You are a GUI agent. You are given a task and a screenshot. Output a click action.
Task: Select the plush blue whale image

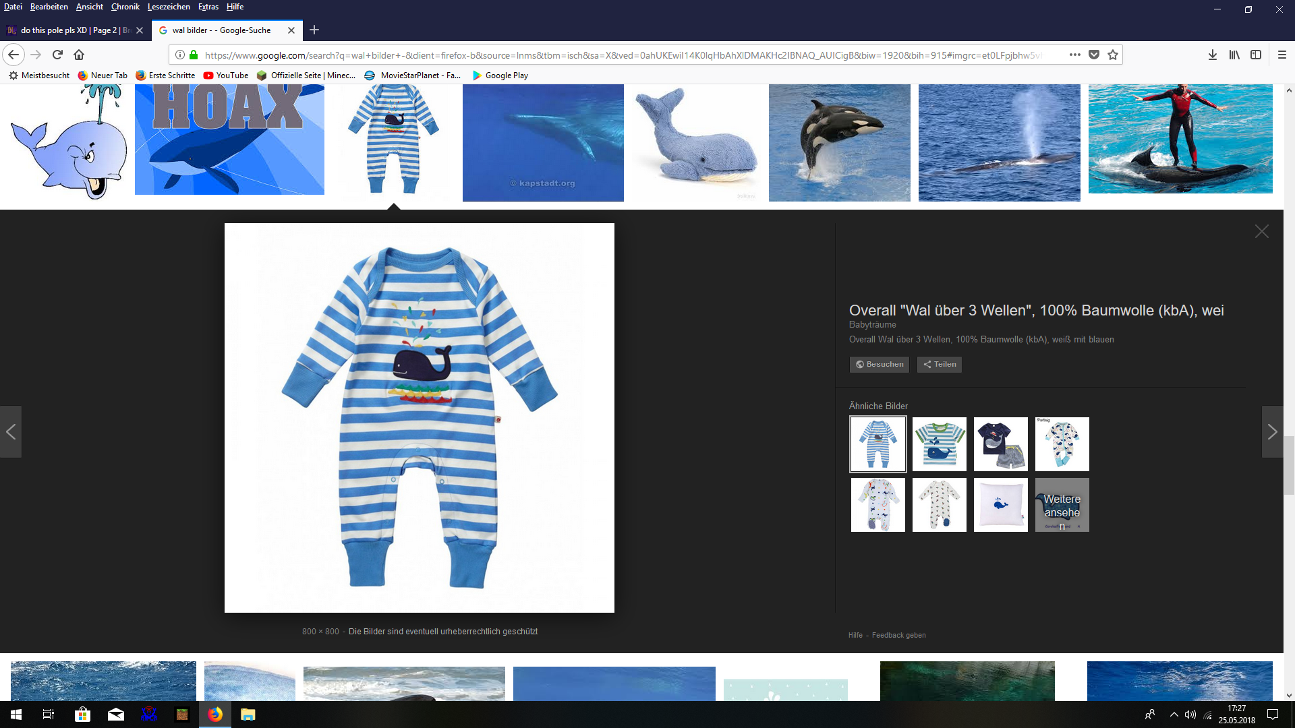[x=696, y=143]
